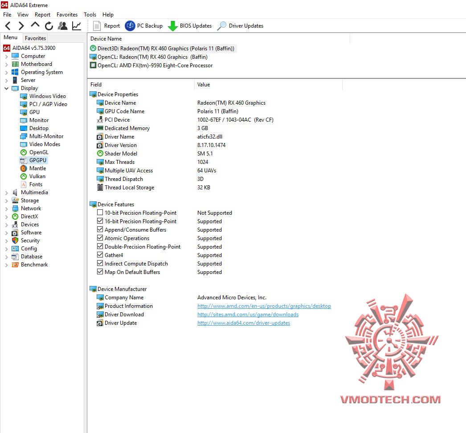The width and height of the screenshot is (466, 433).
Task: Expand the Benchmark tree node
Action: [6, 265]
